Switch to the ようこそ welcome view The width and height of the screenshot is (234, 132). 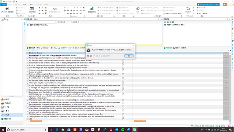(x=12, y=99)
